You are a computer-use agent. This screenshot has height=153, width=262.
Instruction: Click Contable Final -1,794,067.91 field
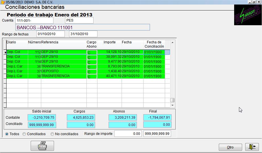pos(157,118)
